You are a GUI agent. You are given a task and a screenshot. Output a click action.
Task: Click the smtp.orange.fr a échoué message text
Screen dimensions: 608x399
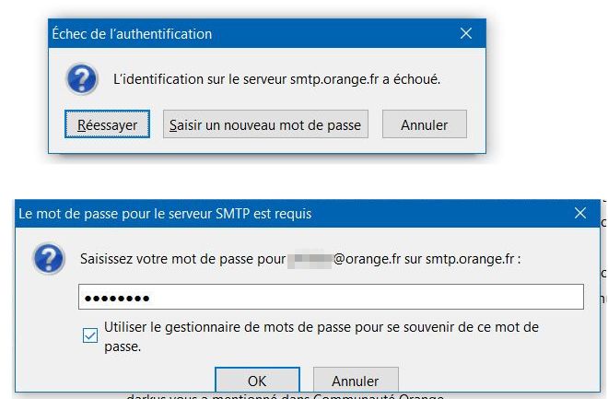pos(276,79)
